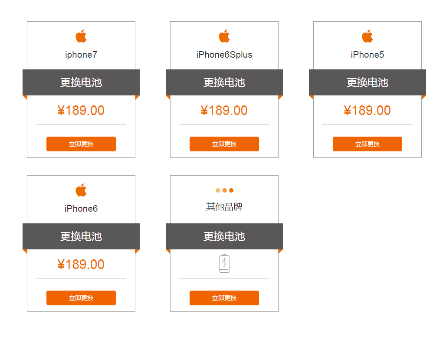Click 更换电池 banner on iPhone5 card
The width and height of the screenshot is (443, 337).
[x=368, y=82]
